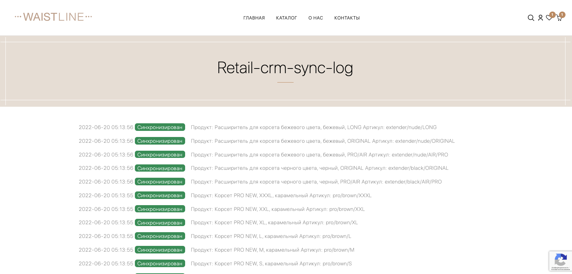Click Синхронизирован badge in pro/brown/XXXL row

(160, 195)
